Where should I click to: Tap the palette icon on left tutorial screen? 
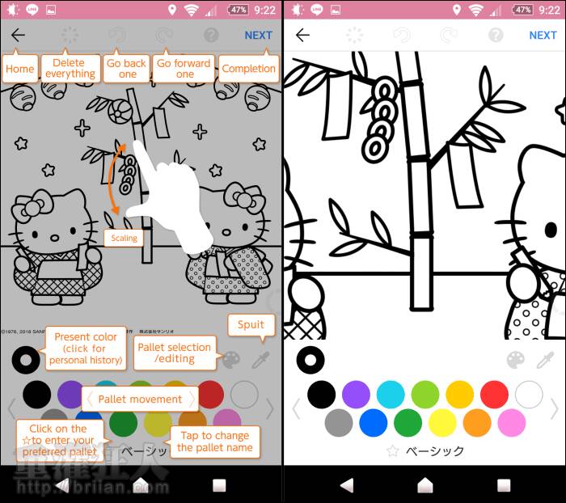[x=231, y=360]
